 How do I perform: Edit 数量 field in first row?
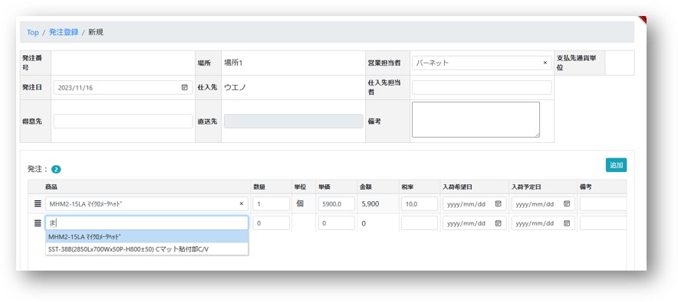click(x=271, y=204)
